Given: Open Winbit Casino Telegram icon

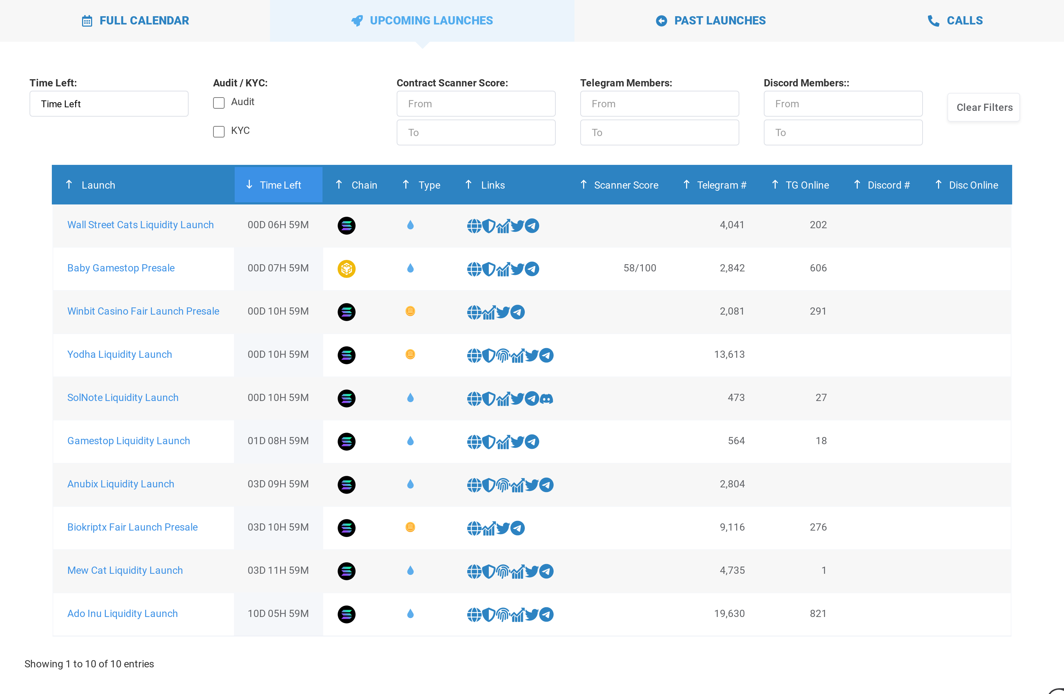Looking at the screenshot, I should [x=517, y=312].
